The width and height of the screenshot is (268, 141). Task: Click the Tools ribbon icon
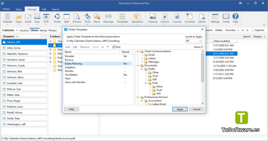pos(87,18)
